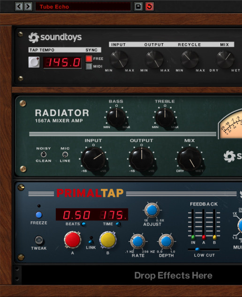The width and height of the screenshot is (242, 297).
Task: Toggle the MIC/LINE switch
Action: coord(65,155)
